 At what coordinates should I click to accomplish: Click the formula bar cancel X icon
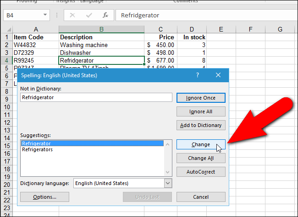72,15
